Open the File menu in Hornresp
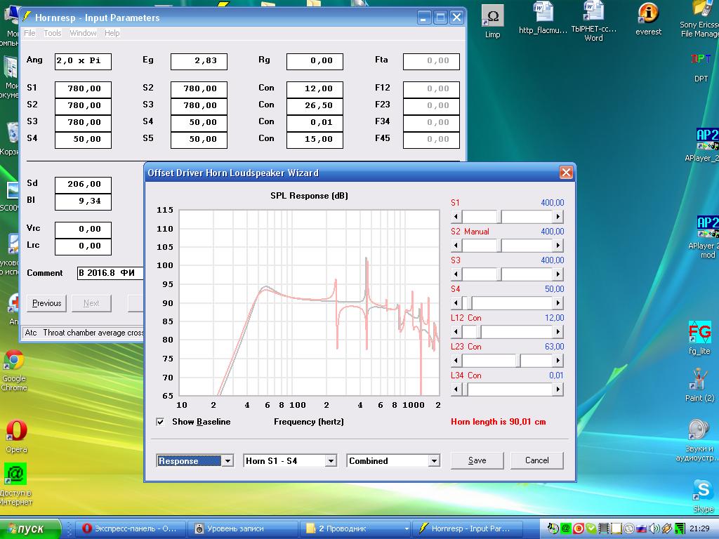This screenshot has width=719, height=539. (x=29, y=33)
